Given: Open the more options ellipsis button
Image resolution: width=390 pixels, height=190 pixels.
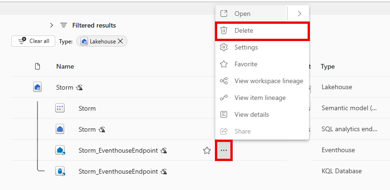Looking at the screenshot, I should point(224,150).
